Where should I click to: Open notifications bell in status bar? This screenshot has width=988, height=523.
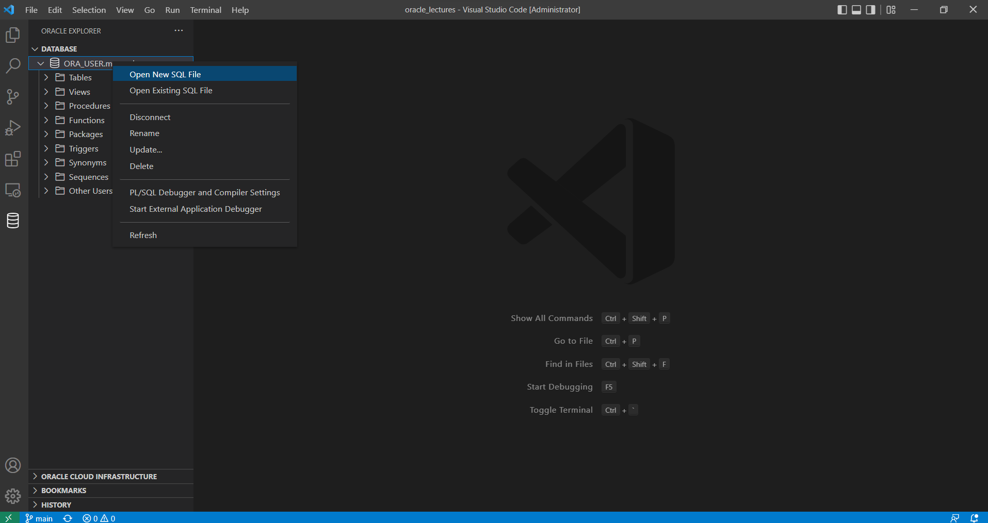974,518
